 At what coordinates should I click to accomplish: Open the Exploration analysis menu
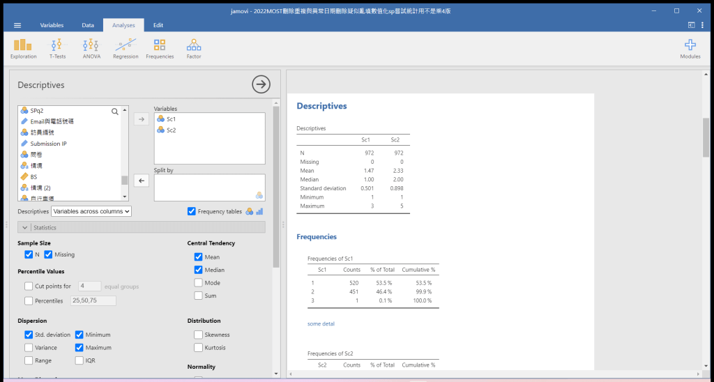point(24,47)
